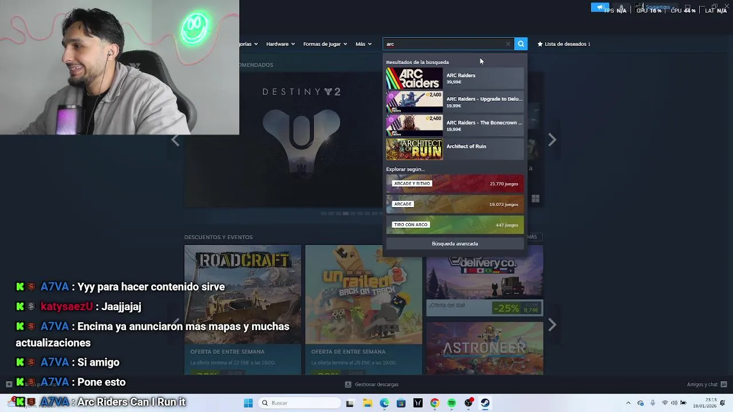Show hidden system tray icons
The image size is (733, 412).
[x=628, y=403]
